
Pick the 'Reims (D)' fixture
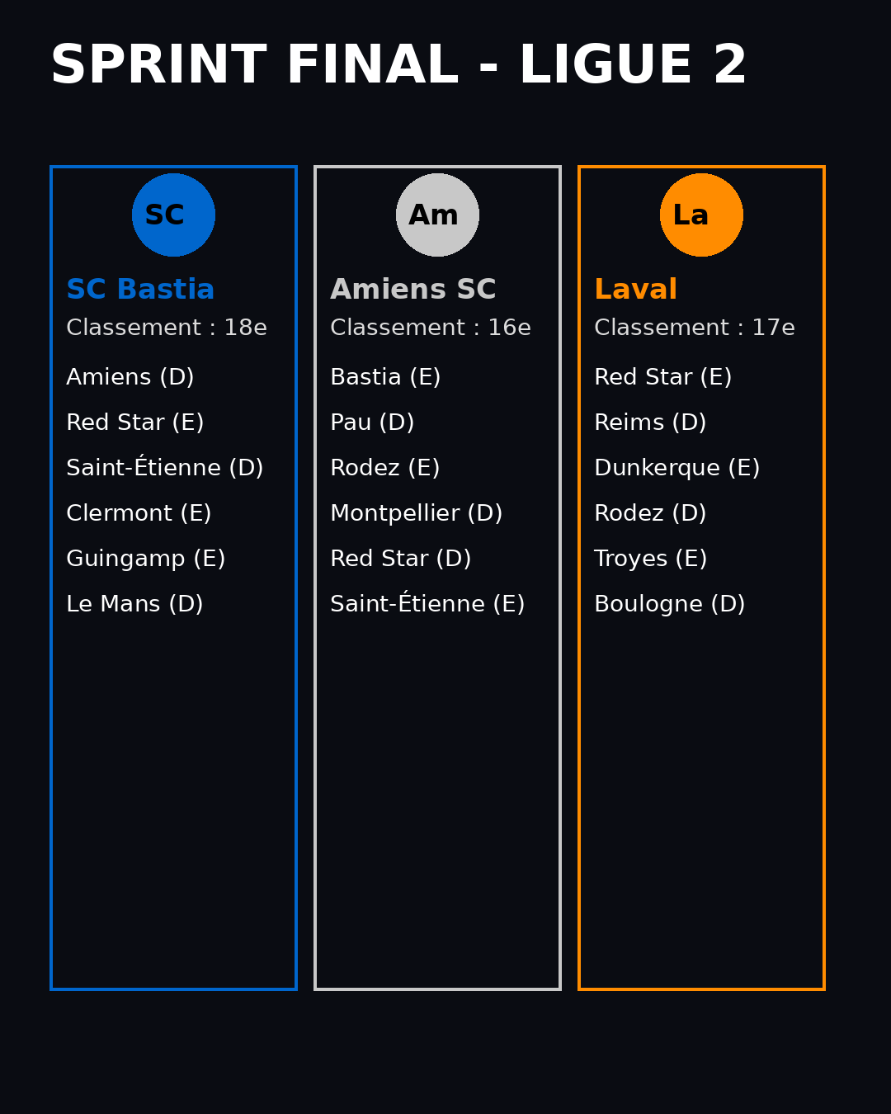click(x=650, y=422)
